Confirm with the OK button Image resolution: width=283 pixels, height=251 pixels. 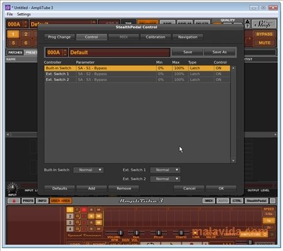[221, 188]
